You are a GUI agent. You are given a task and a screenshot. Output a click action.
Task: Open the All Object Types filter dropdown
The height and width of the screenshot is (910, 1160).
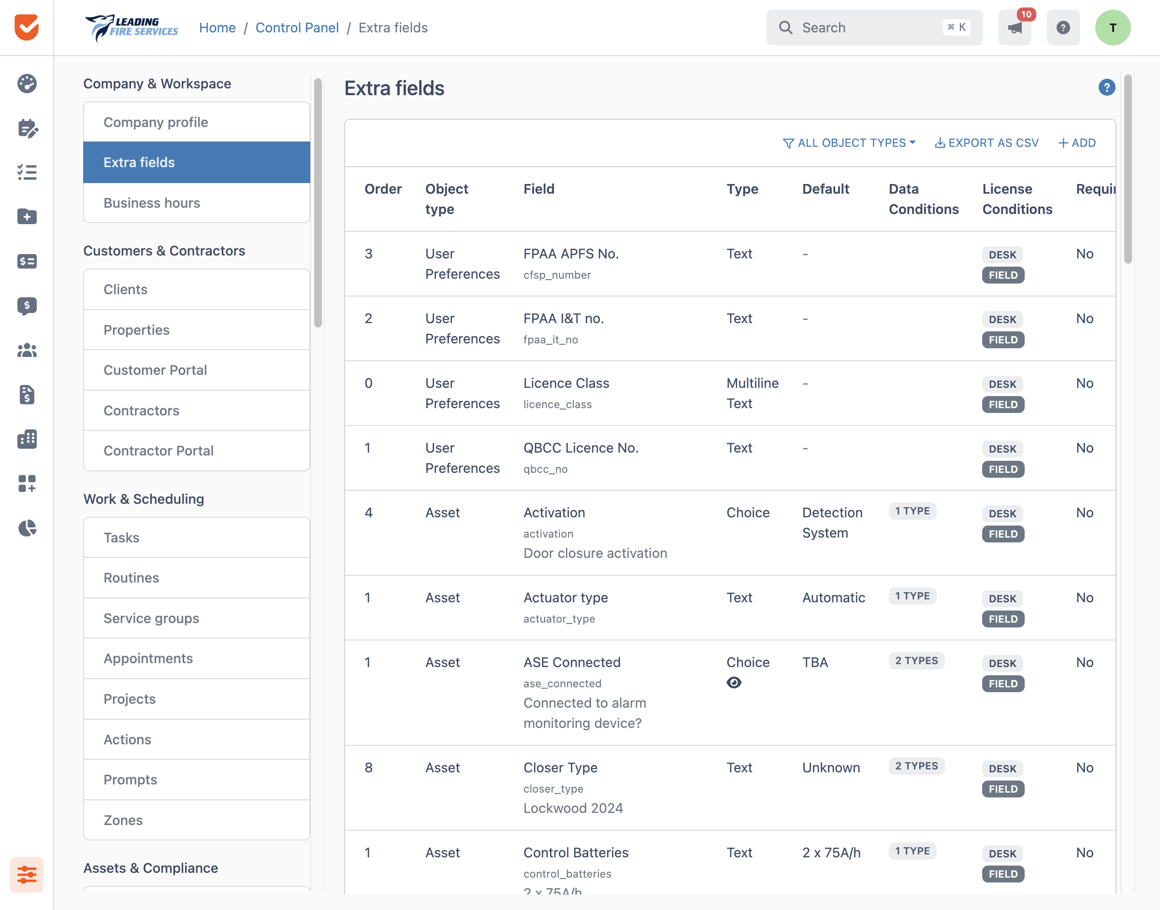(x=849, y=143)
